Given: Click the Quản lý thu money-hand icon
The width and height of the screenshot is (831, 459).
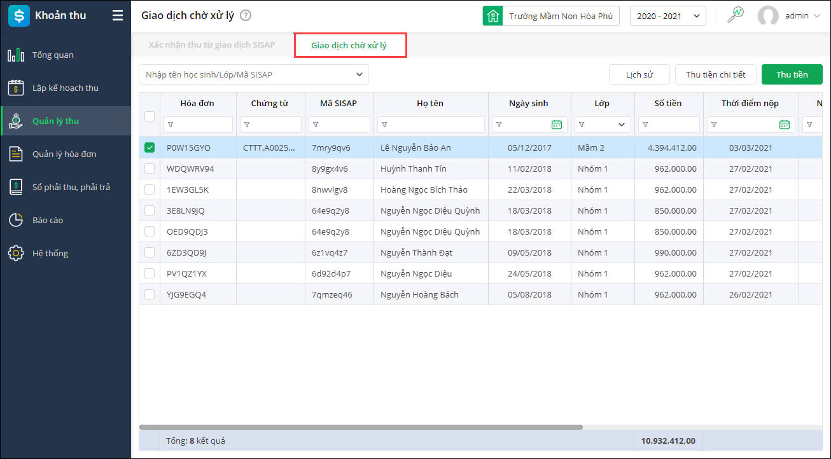Looking at the screenshot, I should tap(16, 121).
